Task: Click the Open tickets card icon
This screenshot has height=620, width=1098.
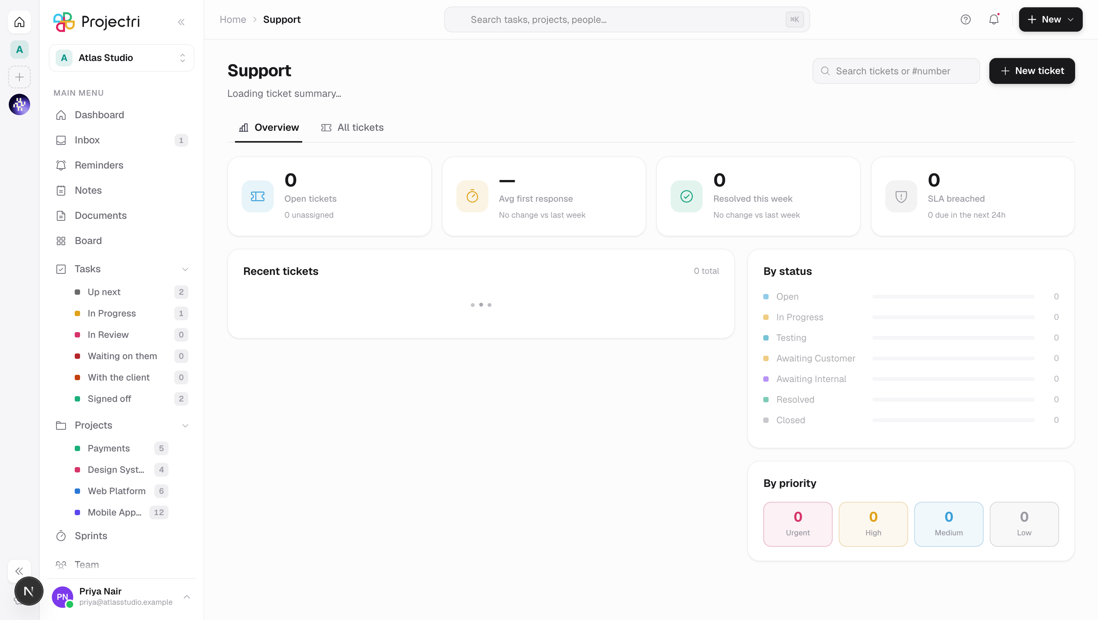Action: pos(257,196)
